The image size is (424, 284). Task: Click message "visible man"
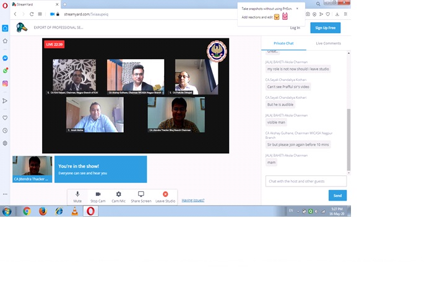[x=276, y=122]
